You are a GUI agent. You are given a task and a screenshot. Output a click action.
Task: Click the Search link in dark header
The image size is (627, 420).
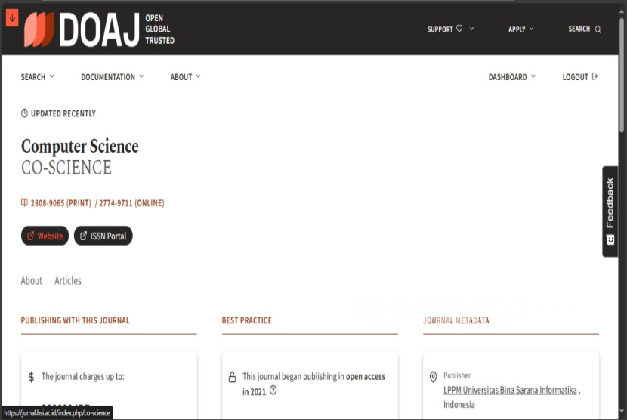click(x=584, y=29)
